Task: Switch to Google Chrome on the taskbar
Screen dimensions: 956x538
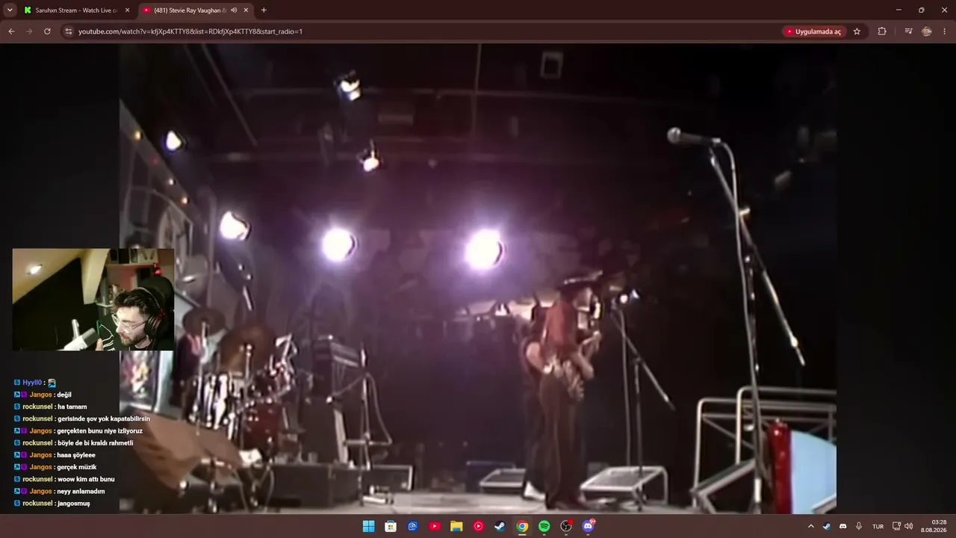Action: (x=523, y=526)
